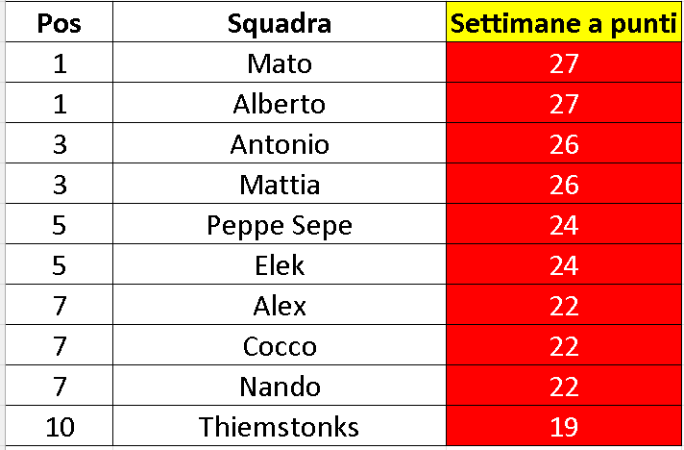Select Elek's red 24 score cell
This screenshot has height=450, width=684.
tap(565, 265)
